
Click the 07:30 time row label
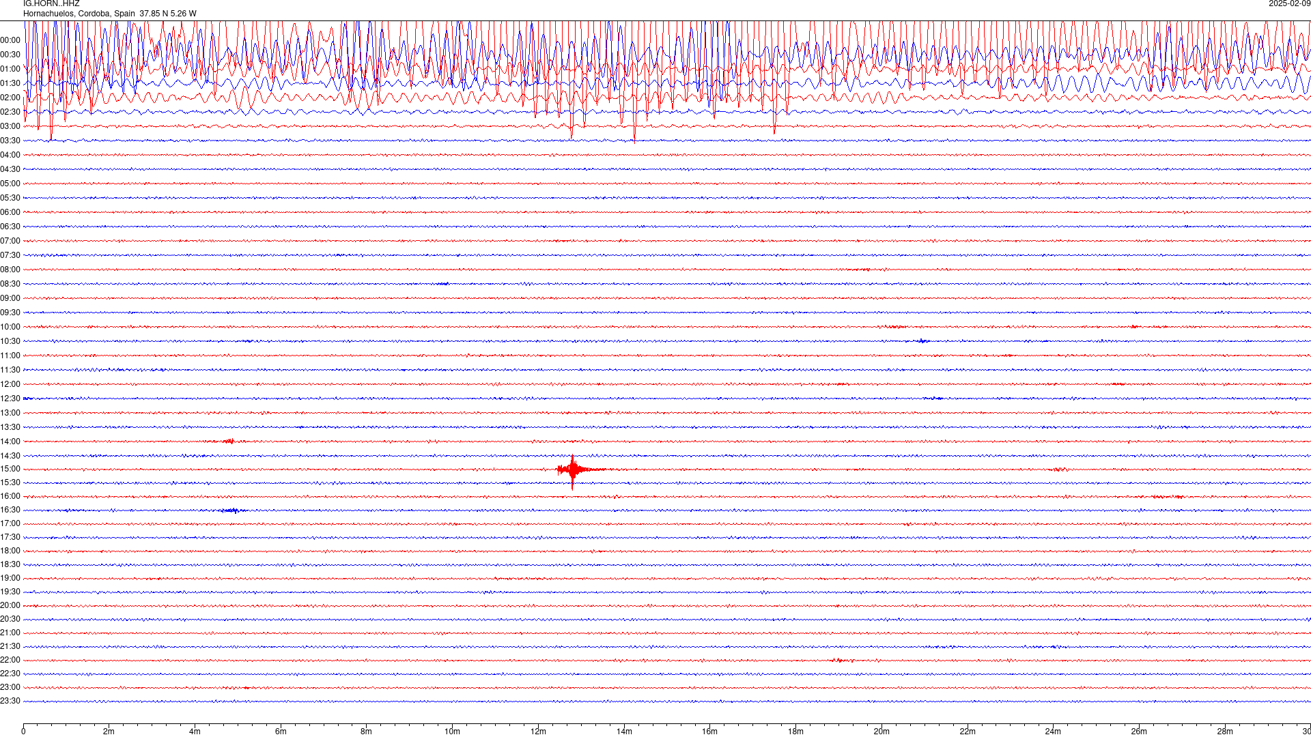pos(10,255)
